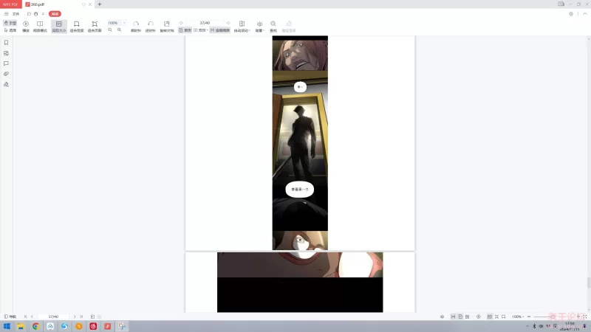Click the zoom slider handle
The width and height of the screenshot is (591, 332).
click(552, 317)
